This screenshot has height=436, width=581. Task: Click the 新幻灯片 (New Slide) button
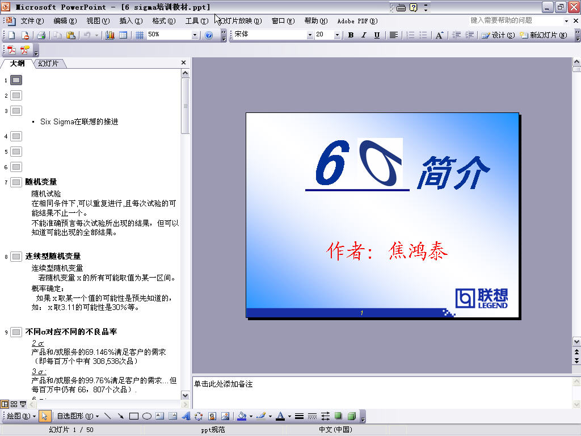[x=543, y=35]
